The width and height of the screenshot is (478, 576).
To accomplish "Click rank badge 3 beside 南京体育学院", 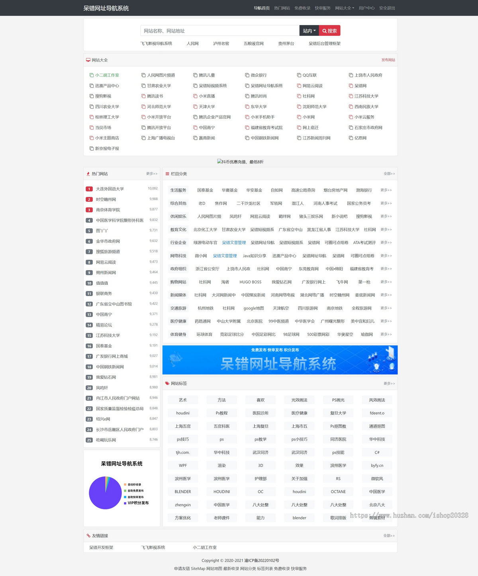I will click(x=89, y=210).
